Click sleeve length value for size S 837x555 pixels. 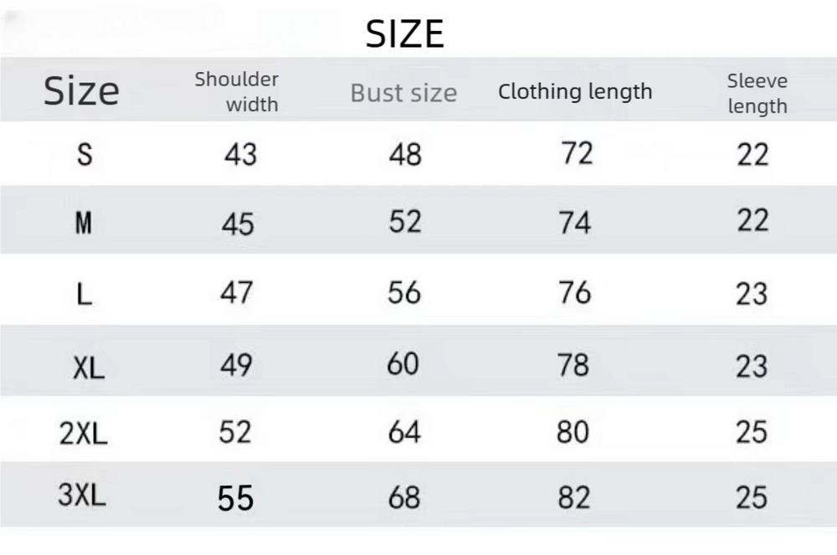click(x=752, y=155)
